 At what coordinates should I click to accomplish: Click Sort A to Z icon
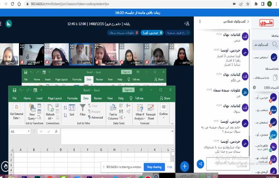(65, 108)
